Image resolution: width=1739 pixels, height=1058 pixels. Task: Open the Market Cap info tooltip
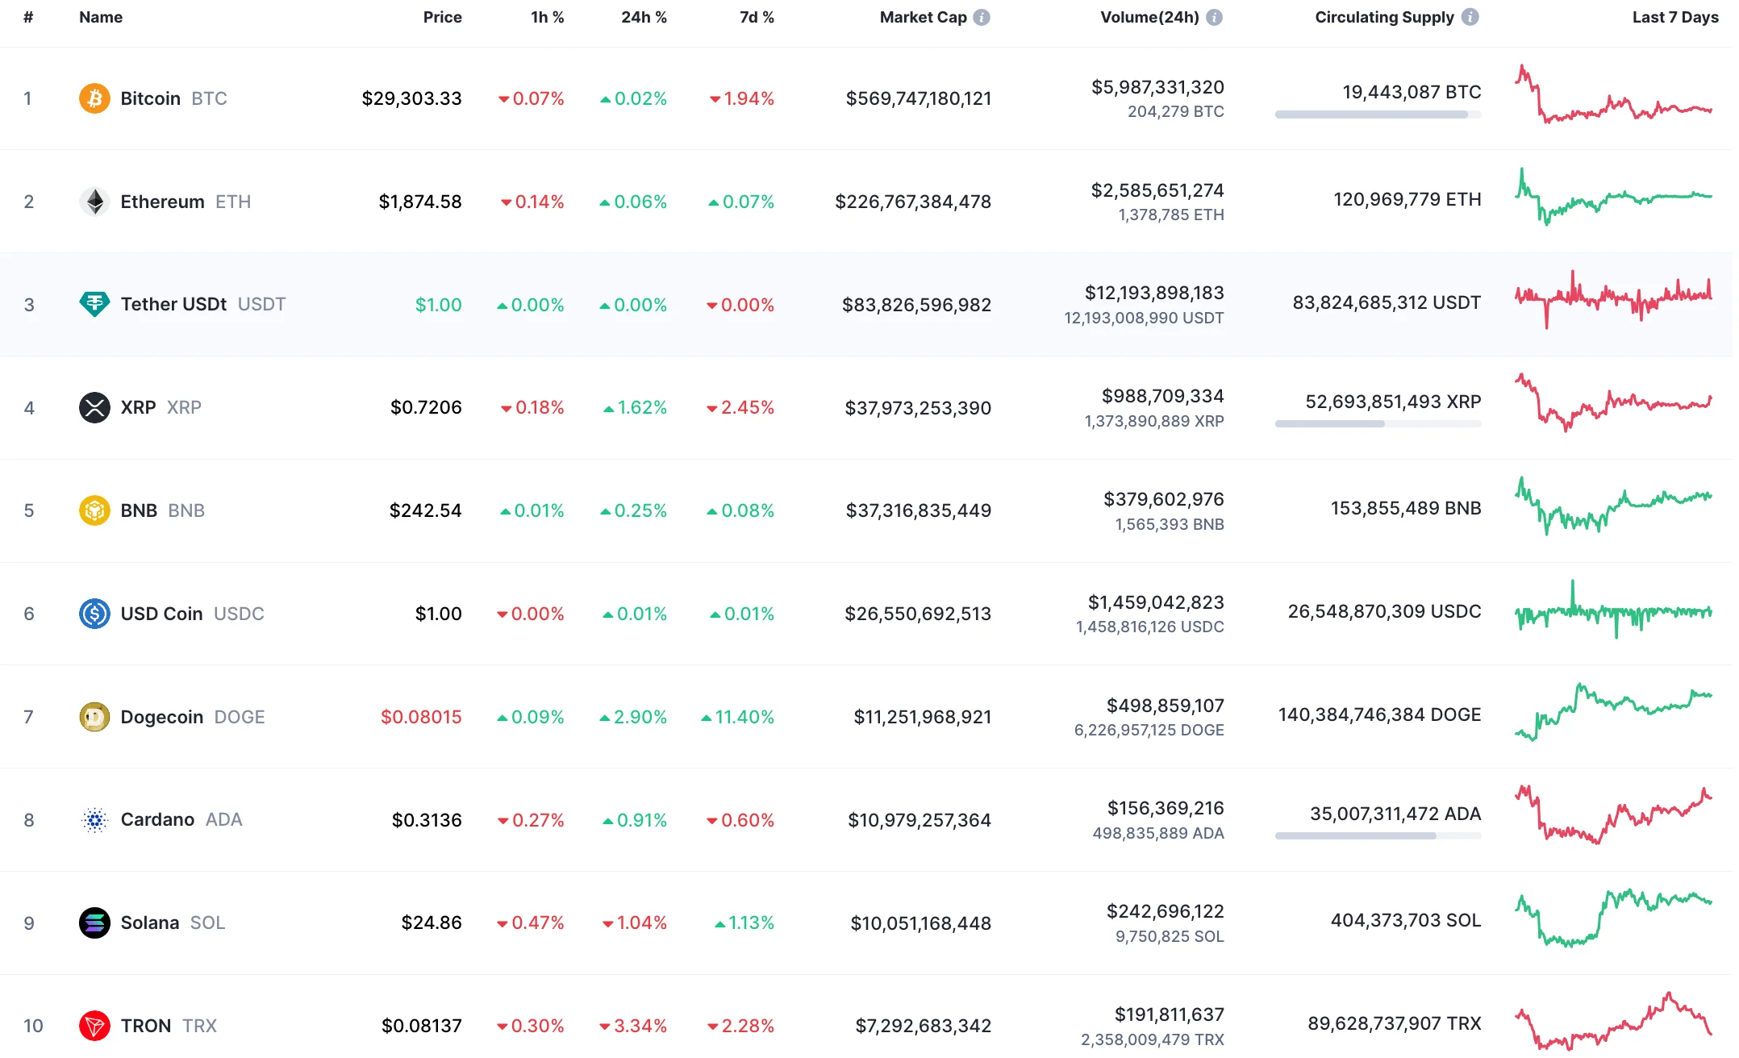coord(981,16)
